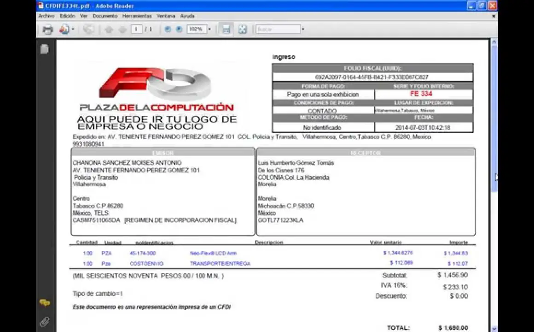Click the collaborate/share icon next to Print
The width and height of the screenshot is (534, 332).
(64, 30)
